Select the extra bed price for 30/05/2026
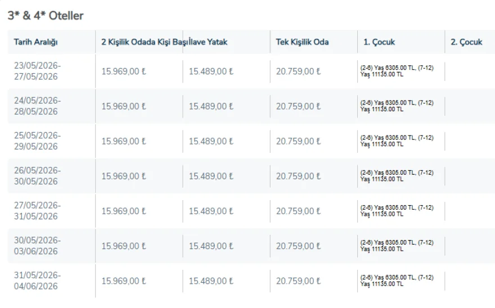Viewport: 495px width, 308px height. [x=211, y=246]
